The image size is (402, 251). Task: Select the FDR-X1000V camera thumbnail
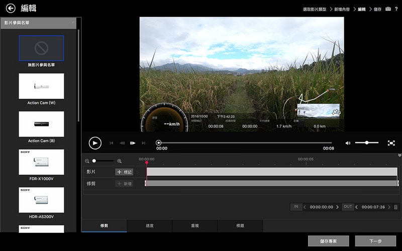(41, 162)
